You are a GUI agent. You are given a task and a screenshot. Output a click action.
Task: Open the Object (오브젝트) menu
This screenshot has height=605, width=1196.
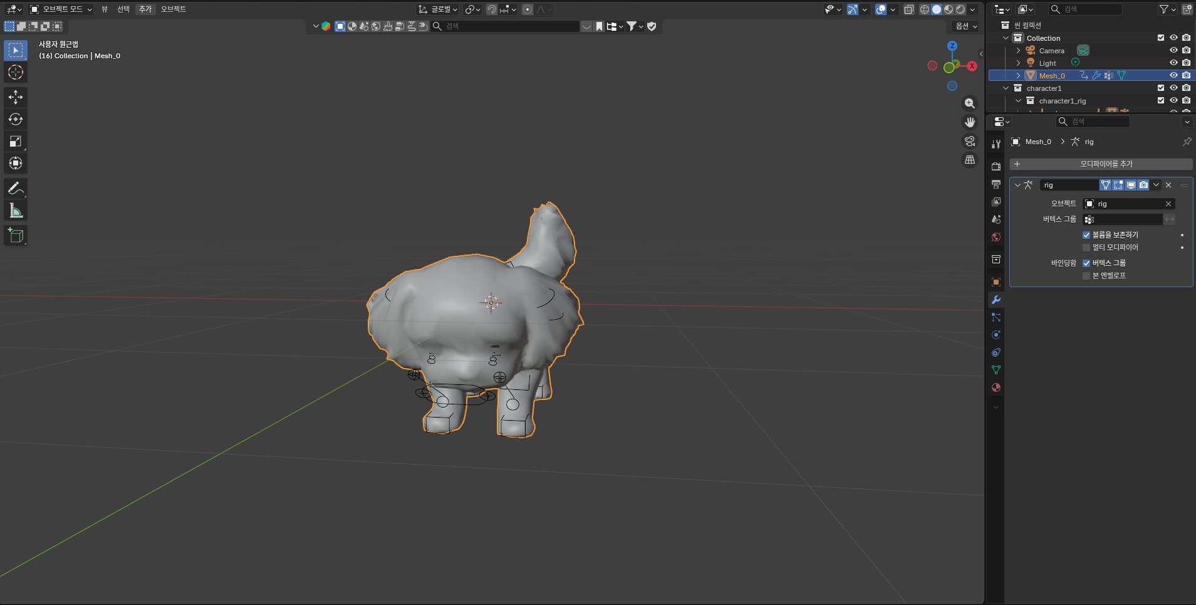(174, 9)
